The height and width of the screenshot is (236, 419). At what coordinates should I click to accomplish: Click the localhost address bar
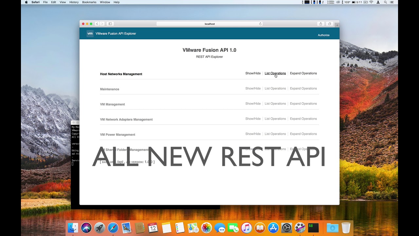[x=209, y=24]
